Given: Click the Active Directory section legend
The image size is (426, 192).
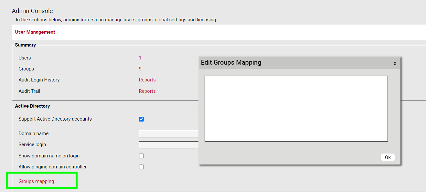Looking at the screenshot, I should [x=32, y=106].
